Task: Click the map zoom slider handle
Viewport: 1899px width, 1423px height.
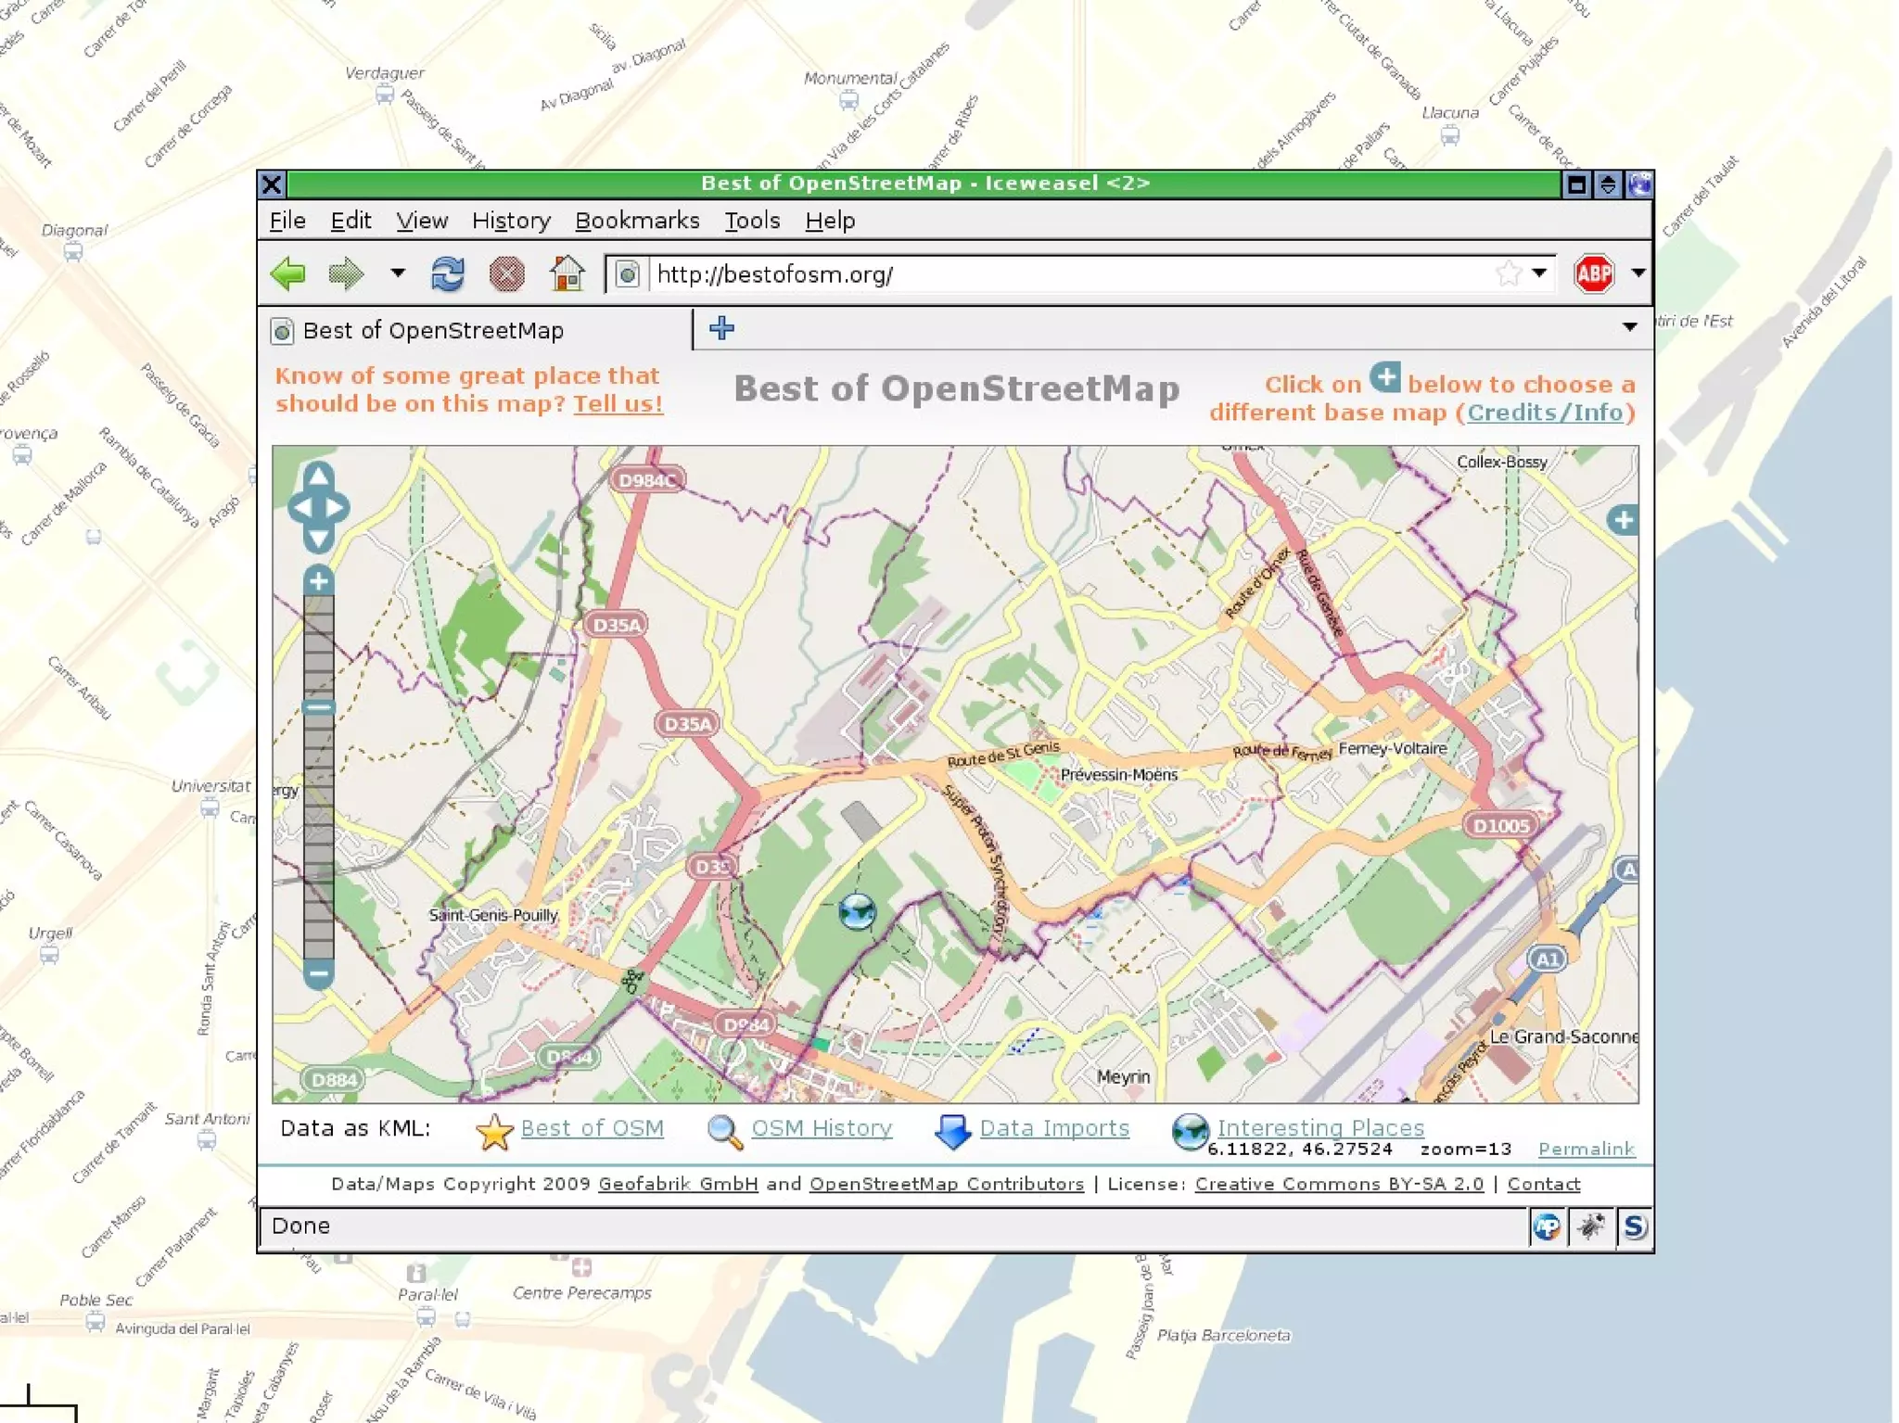Action: [318, 708]
